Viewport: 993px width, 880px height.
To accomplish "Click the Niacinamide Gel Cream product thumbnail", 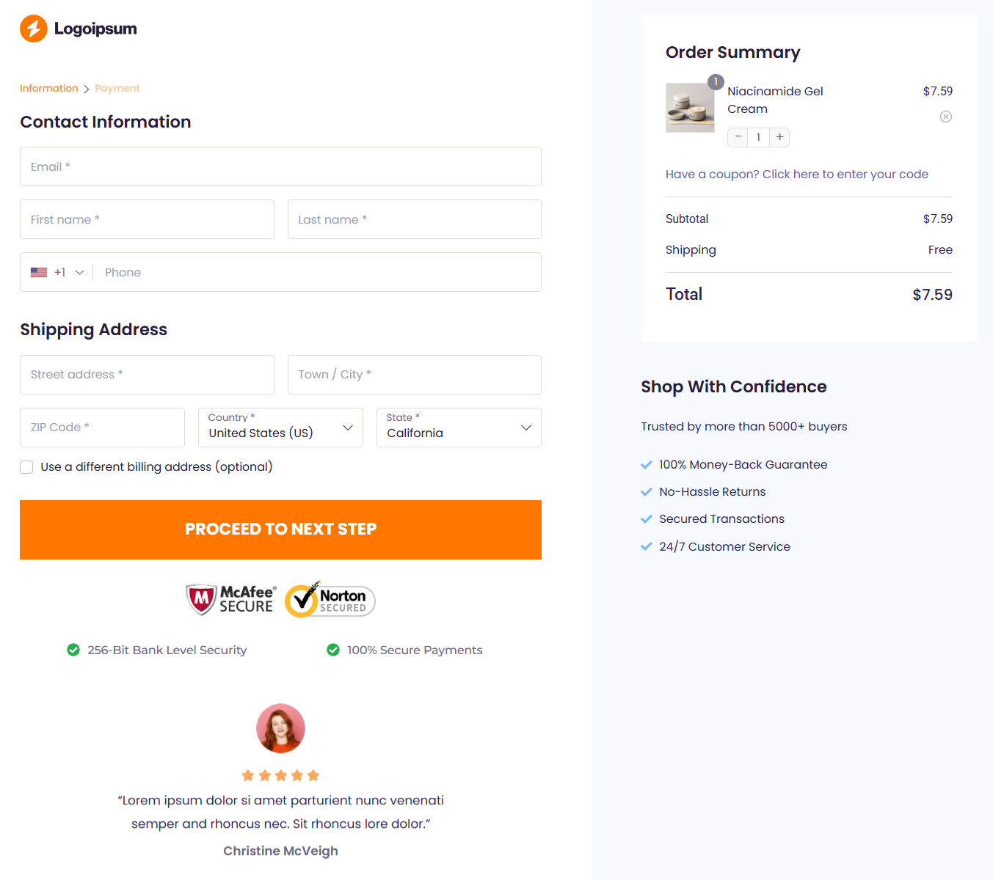I will click(x=690, y=108).
